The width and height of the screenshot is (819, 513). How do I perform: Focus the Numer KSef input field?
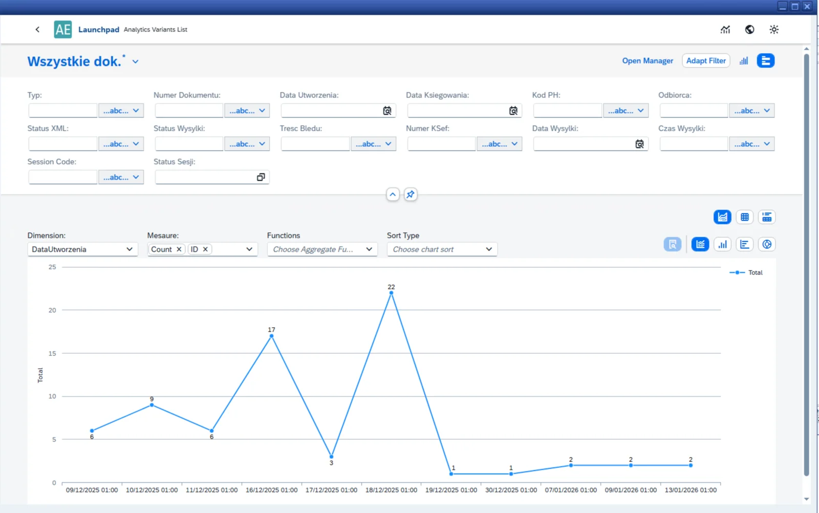[x=441, y=144]
